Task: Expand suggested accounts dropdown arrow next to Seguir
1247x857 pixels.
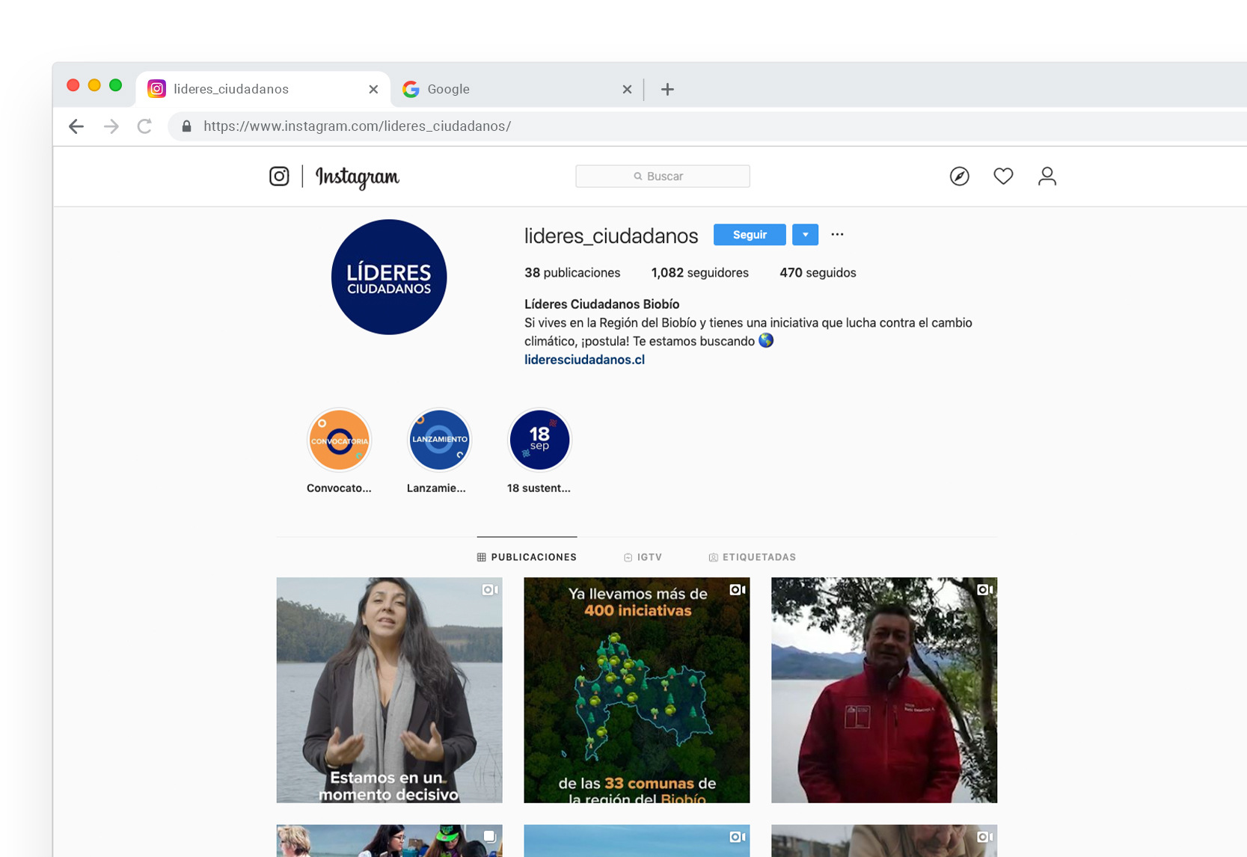Action: (x=805, y=235)
